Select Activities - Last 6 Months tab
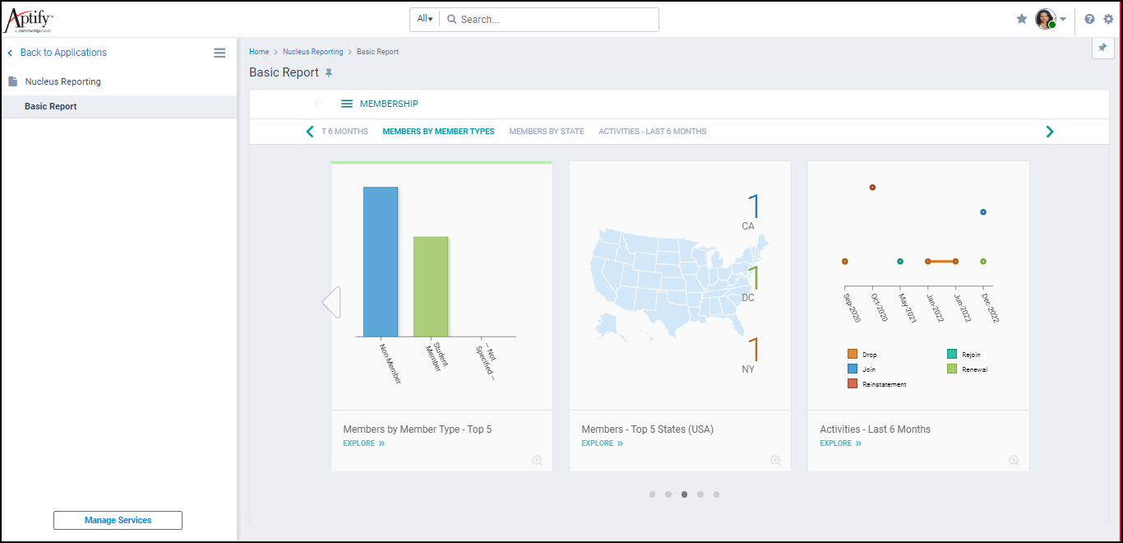1123x543 pixels. click(652, 132)
